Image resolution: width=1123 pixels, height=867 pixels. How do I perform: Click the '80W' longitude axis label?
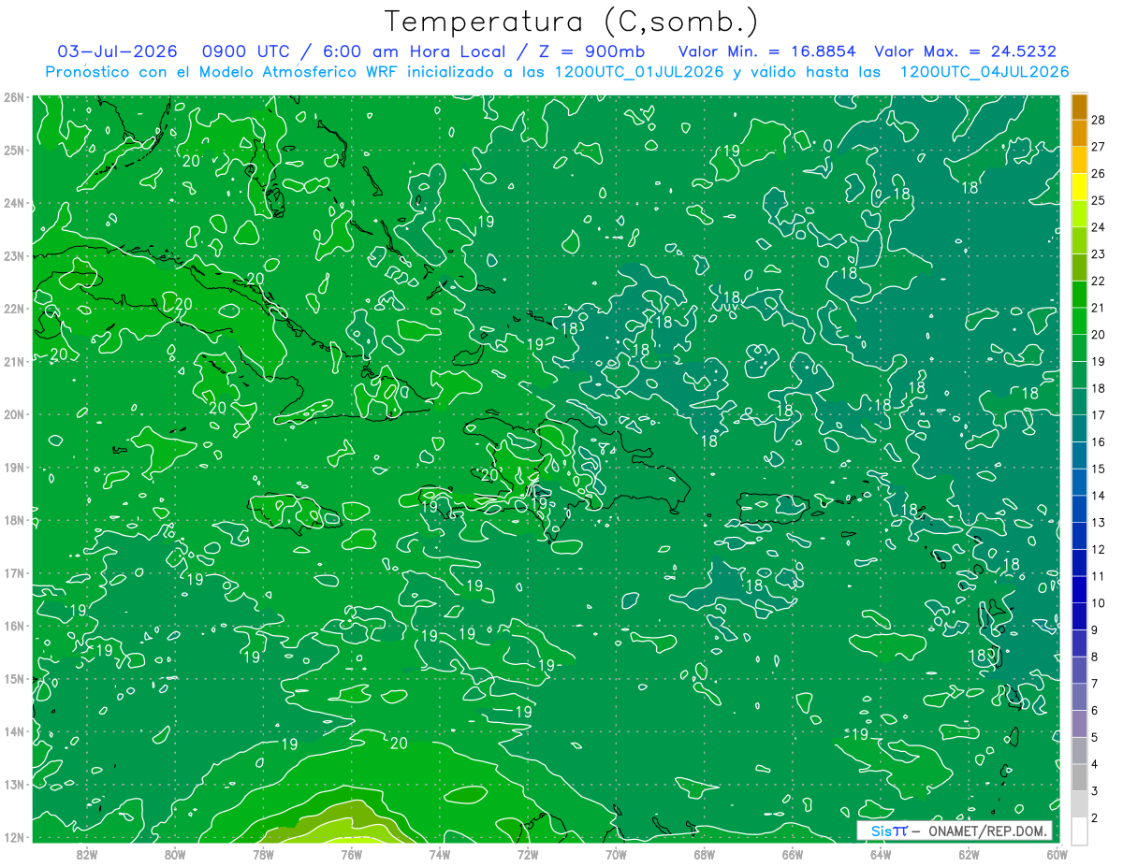click(175, 854)
